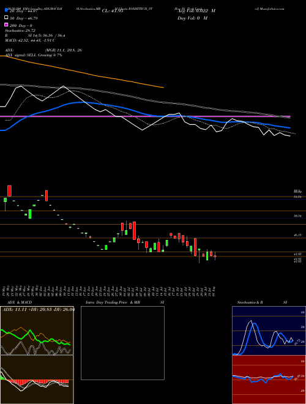Screen dimensions: 306x404
Task: Click the magenta 200 Day legend swatch
Action: [6, 25]
